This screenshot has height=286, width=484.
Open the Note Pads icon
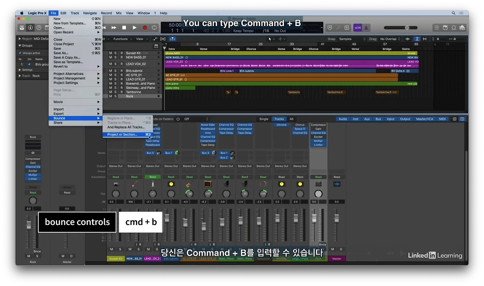445,28
